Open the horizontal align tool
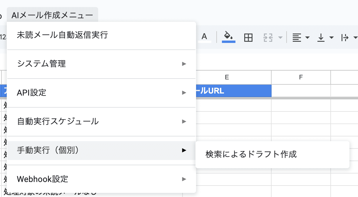Viewport: 358px width, 197px height. point(300,38)
